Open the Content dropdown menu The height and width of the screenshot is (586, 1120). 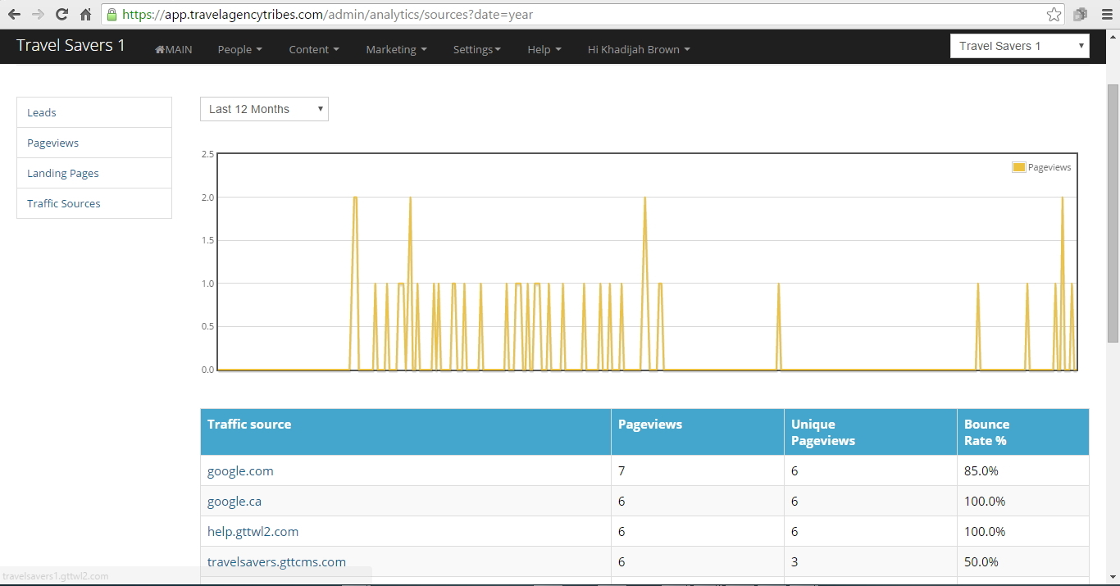(x=313, y=49)
